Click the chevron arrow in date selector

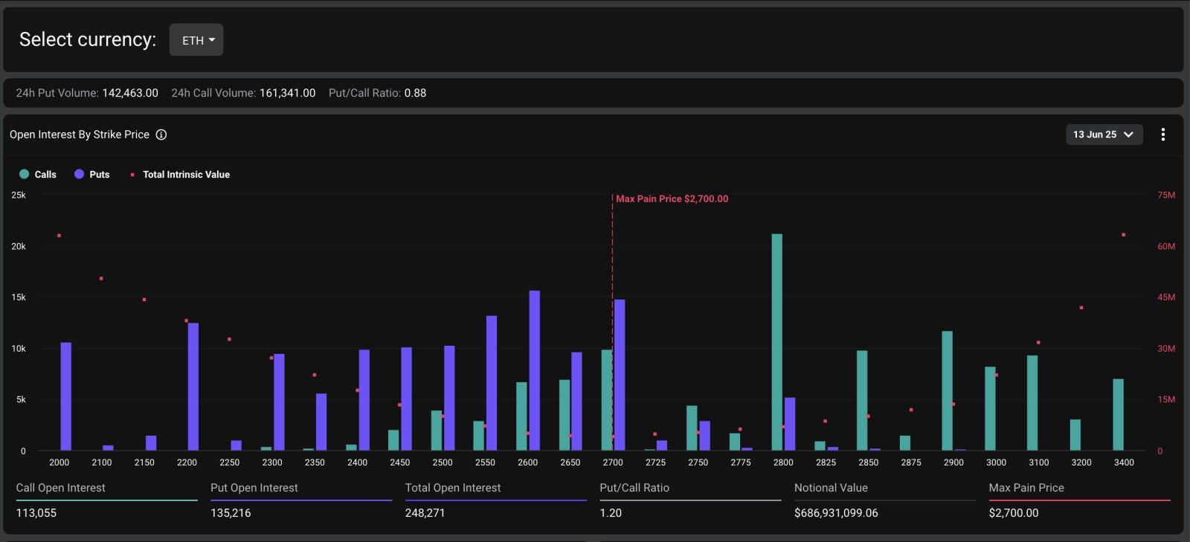click(x=1128, y=135)
